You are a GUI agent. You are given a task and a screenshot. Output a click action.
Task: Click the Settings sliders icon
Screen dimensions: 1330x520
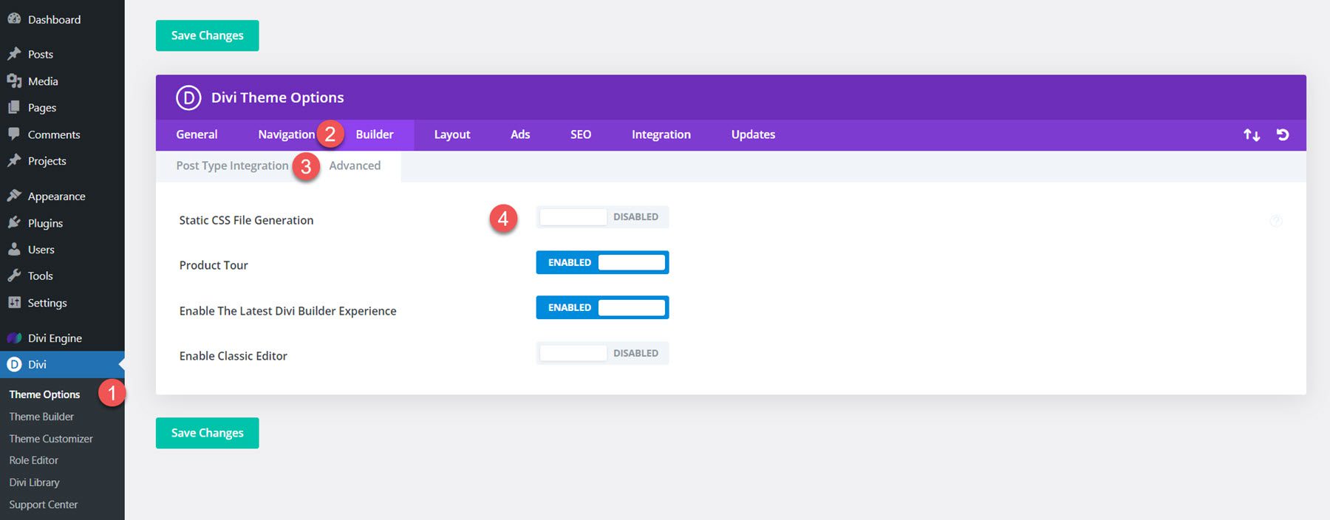click(x=14, y=302)
